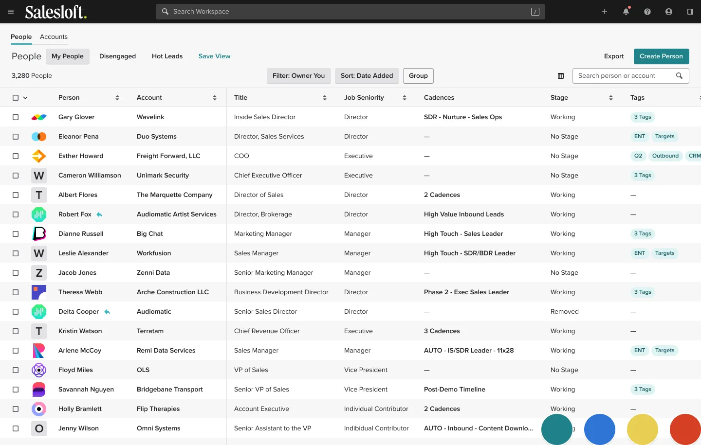Click the yellow circle swatch
701x445 pixels.
click(642, 429)
